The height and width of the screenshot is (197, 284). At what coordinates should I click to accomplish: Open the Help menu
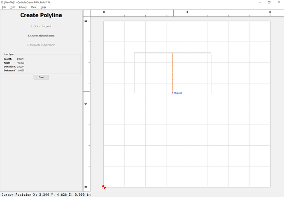point(43,7)
